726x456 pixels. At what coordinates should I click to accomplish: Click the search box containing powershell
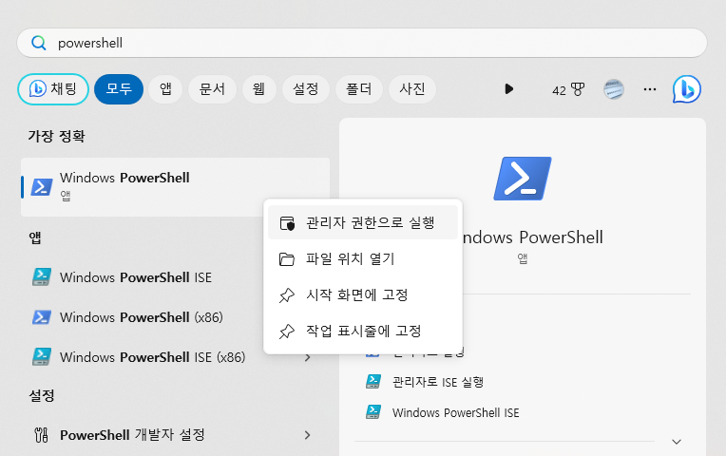point(362,43)
